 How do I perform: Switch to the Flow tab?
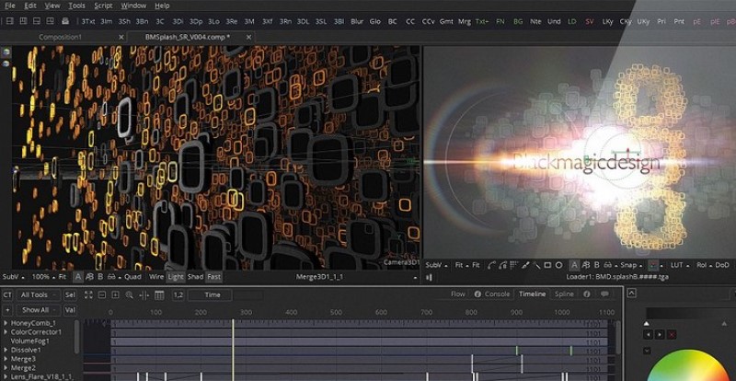tap(457, 294)
